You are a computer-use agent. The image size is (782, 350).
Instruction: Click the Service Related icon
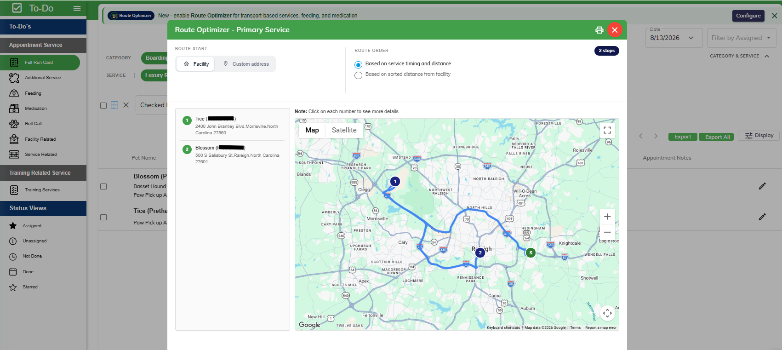[14, 155]
